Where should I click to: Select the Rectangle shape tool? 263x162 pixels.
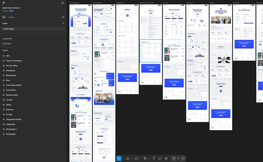(x=136, y=159)
